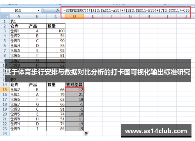The height and width of the screenshot is (141, 195).
Task: Click cell 仓库2 in row 15
Action: pos(19,90)
